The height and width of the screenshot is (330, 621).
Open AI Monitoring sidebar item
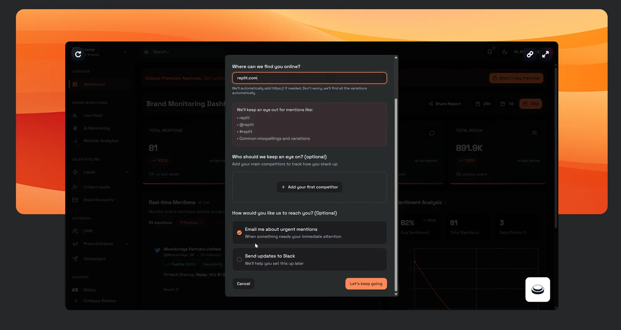coord(96,128)
